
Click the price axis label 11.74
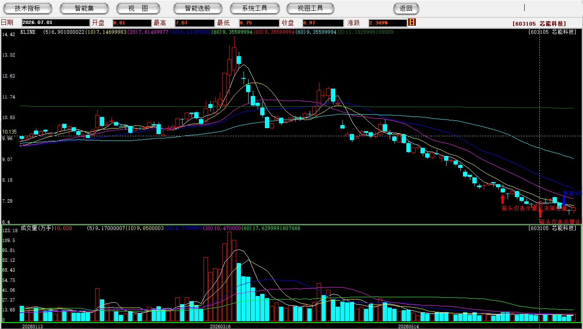pyautogui.click(x=9, y=97)
